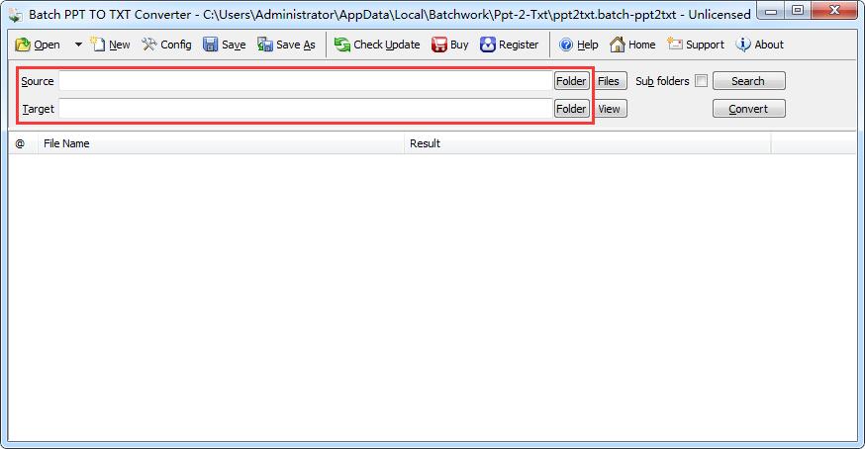Click the Buy shopping cart icon

439,45
